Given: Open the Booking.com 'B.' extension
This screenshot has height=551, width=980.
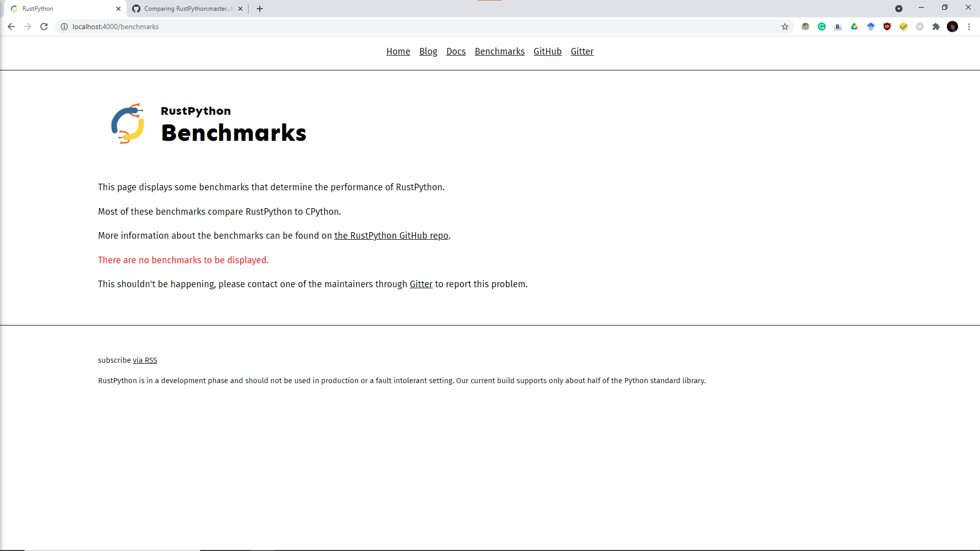Looking at the screenshot, I should pos(838,27).
